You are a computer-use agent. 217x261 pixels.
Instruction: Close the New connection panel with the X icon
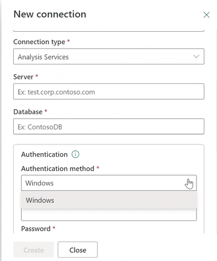[x=206, y=15]
